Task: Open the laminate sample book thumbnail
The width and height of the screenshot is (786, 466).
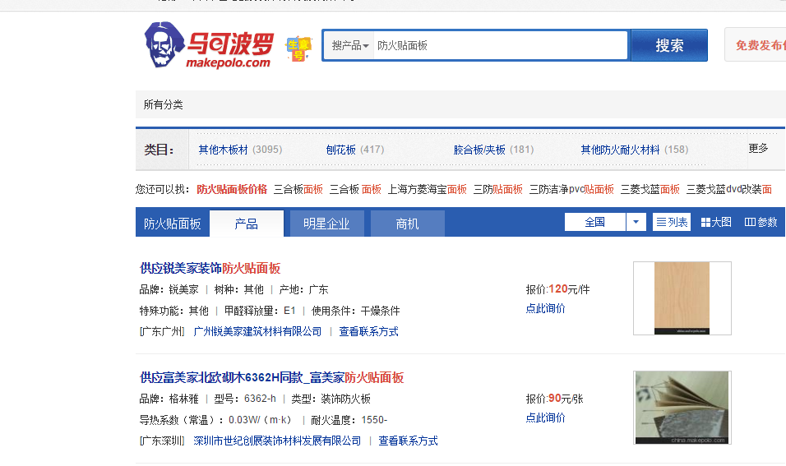Action: pyautogui.click(x=682, y=408)
